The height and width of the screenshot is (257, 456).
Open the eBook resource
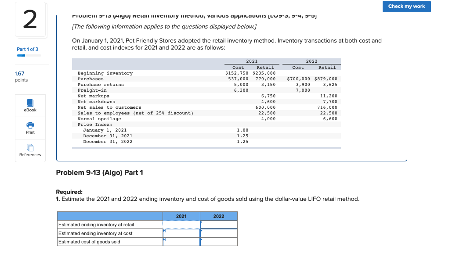click(30, 106)
